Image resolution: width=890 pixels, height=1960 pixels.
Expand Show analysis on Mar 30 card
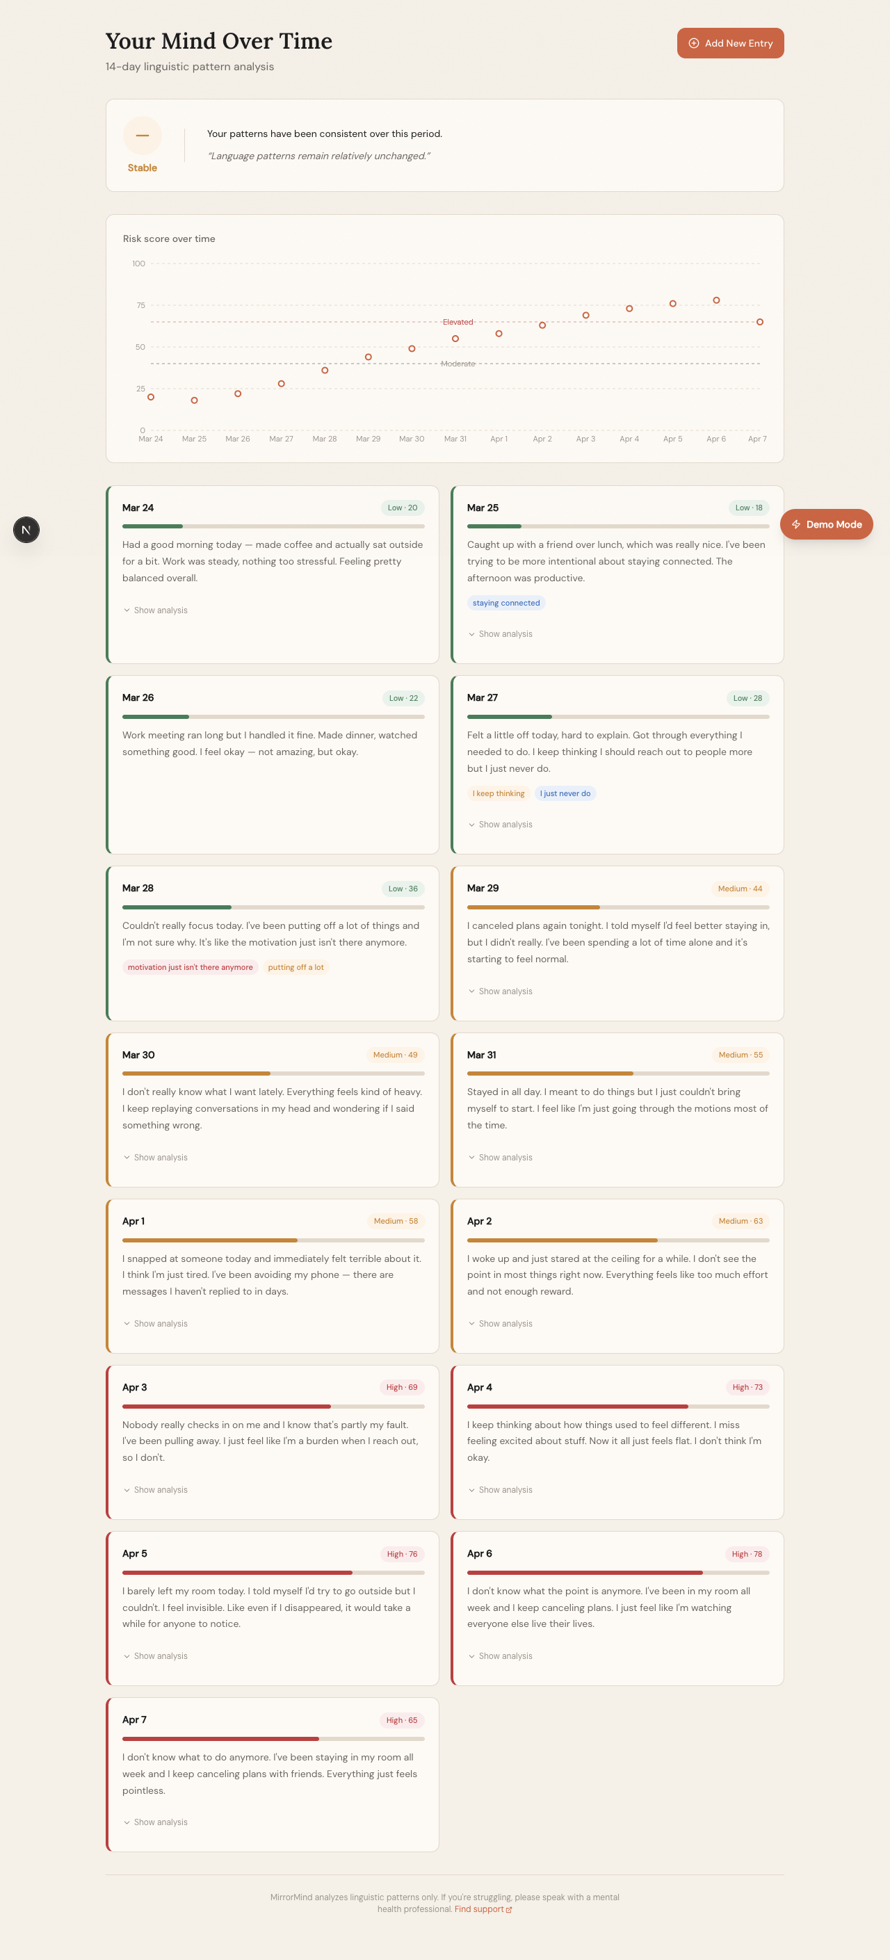click(155, 1157)
